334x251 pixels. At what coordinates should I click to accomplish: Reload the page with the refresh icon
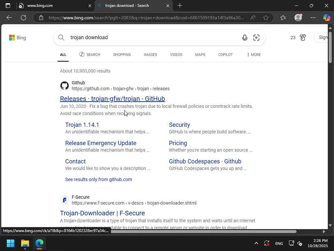(23, 18)
